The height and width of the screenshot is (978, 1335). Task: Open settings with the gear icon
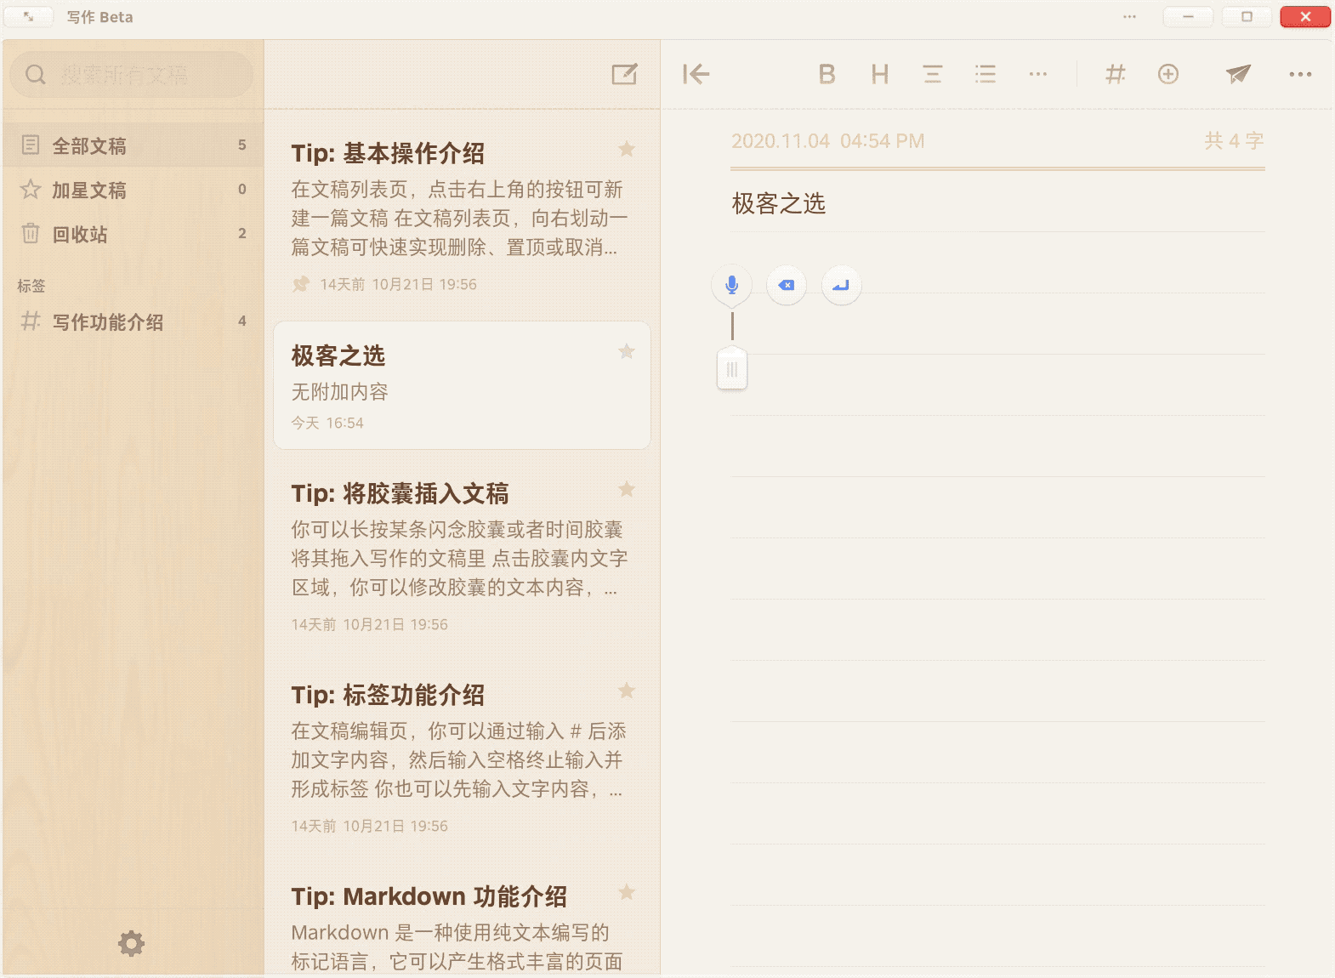pos(131,943)
